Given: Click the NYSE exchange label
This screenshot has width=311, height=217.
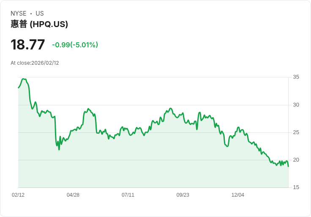Looking at the screenshot, I should pos(18,14).
